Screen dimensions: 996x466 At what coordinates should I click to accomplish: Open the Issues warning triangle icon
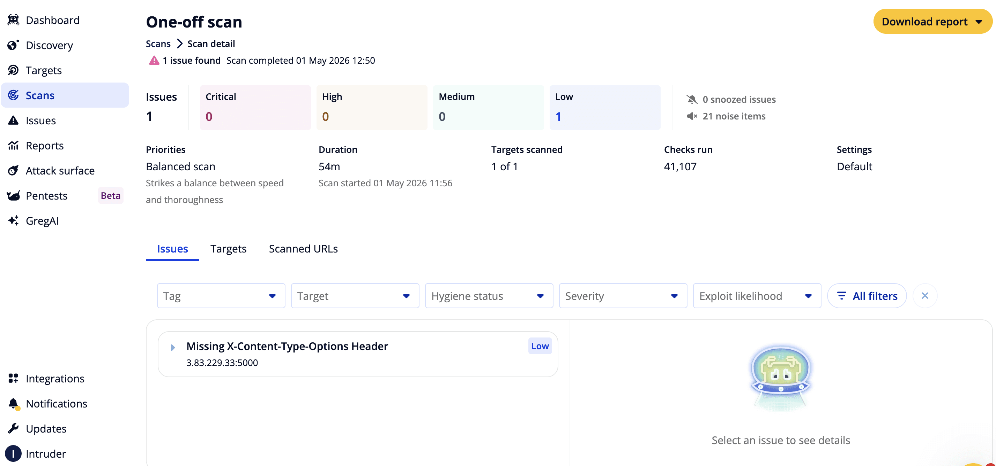[x=13, y=120]
